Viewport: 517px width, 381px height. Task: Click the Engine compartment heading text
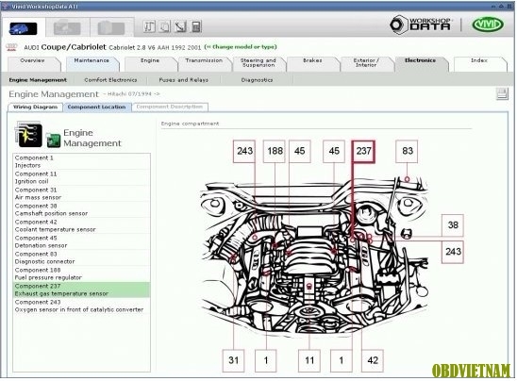(190, 124)
